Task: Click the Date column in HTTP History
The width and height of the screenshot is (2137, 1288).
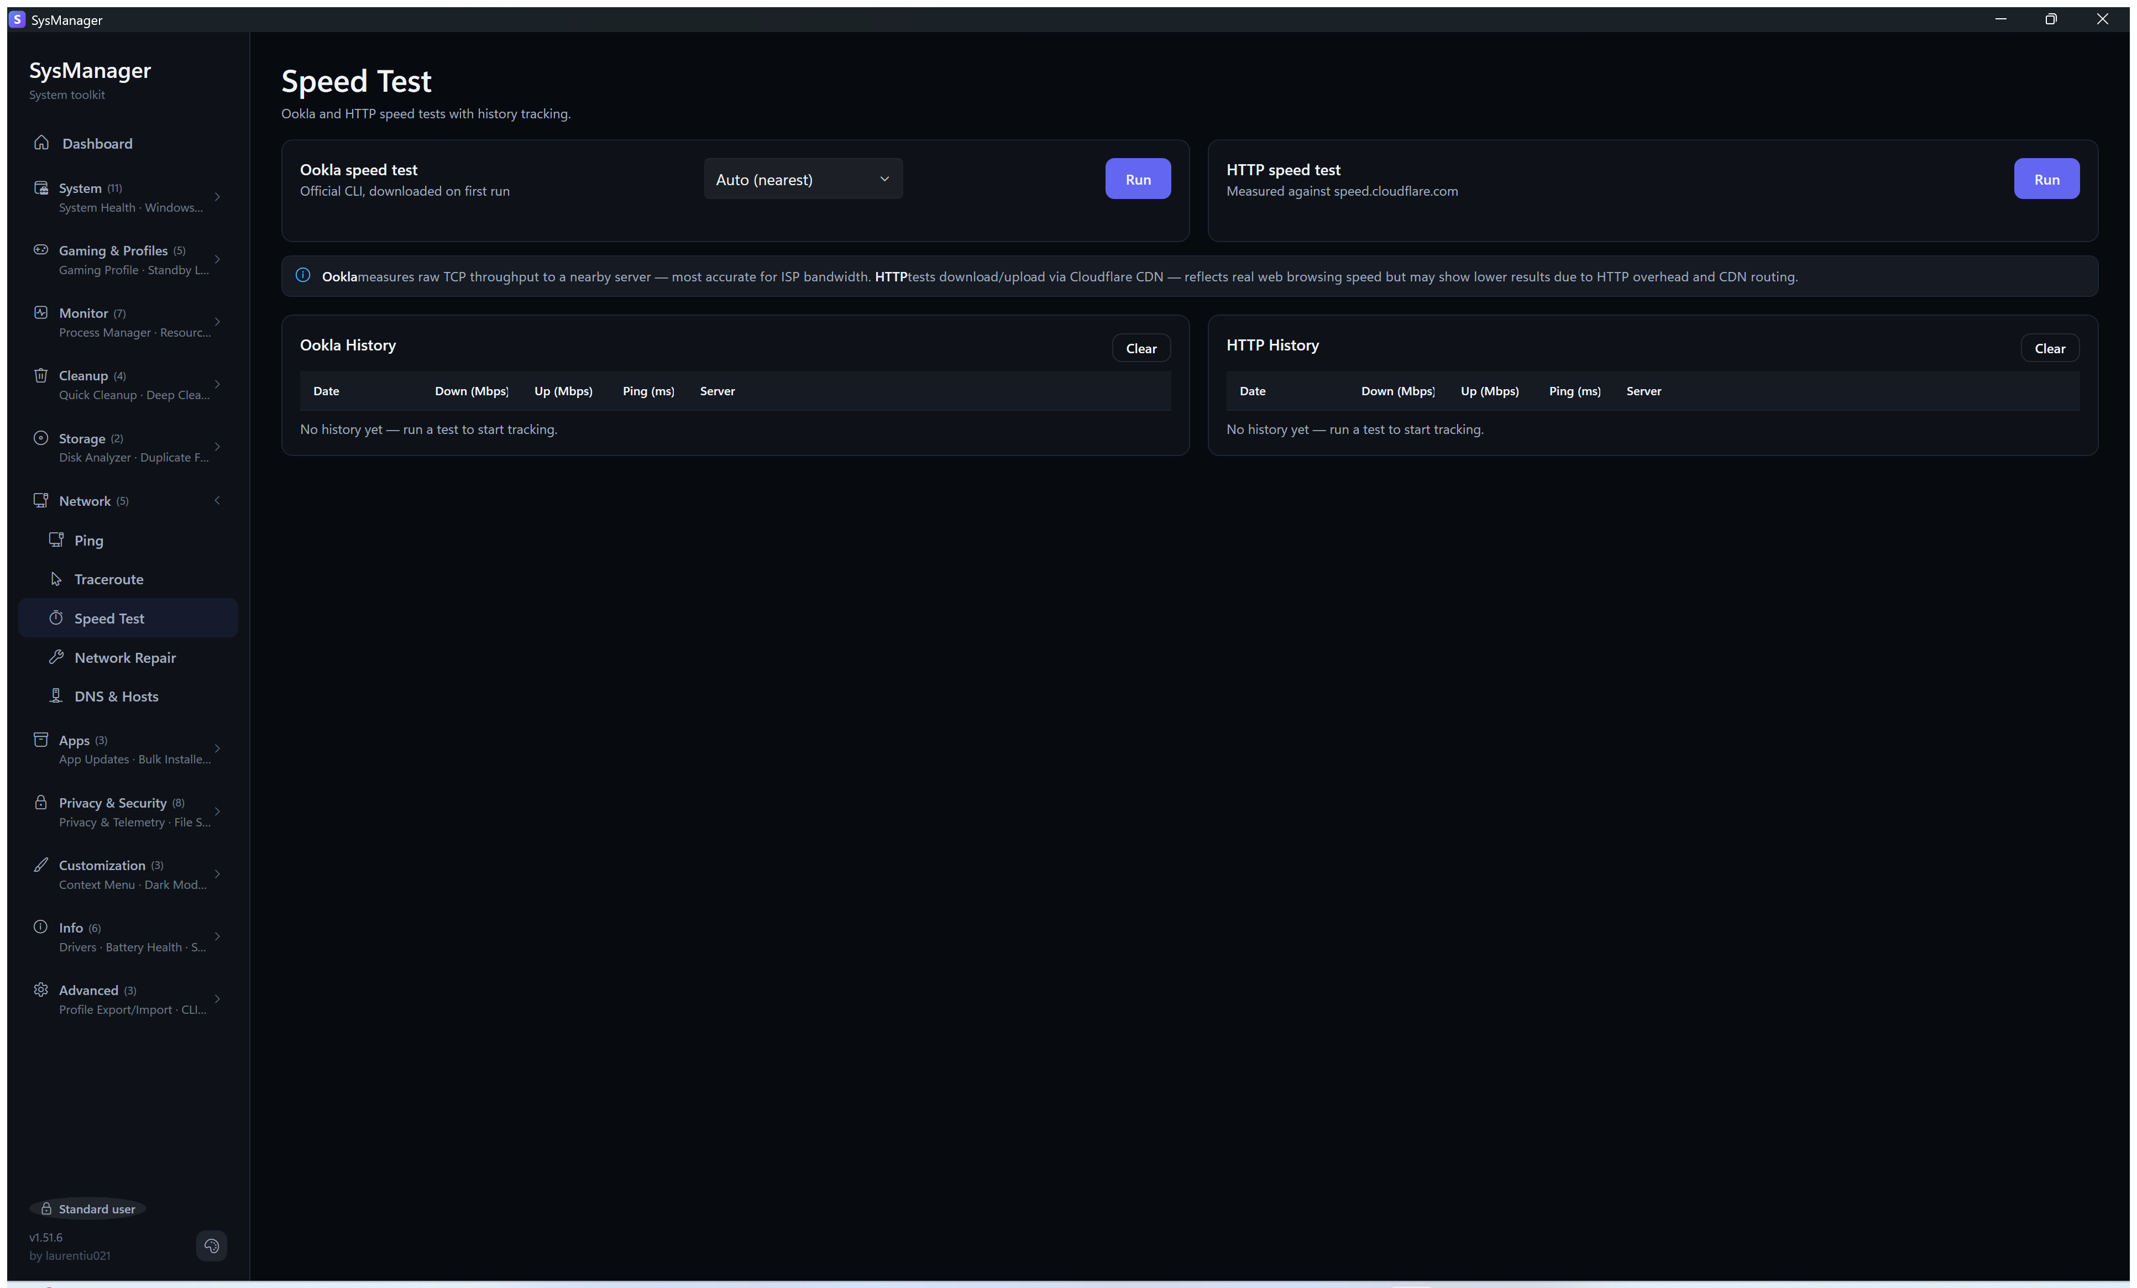Action: [x=1253, y=391]
